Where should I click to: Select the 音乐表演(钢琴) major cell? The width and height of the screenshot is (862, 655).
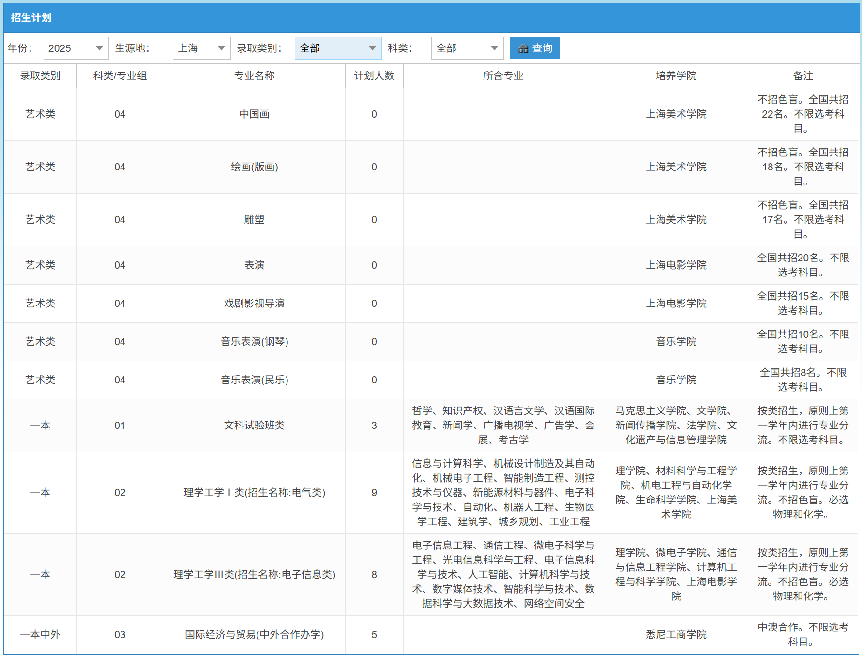click(x=254, y=342)
